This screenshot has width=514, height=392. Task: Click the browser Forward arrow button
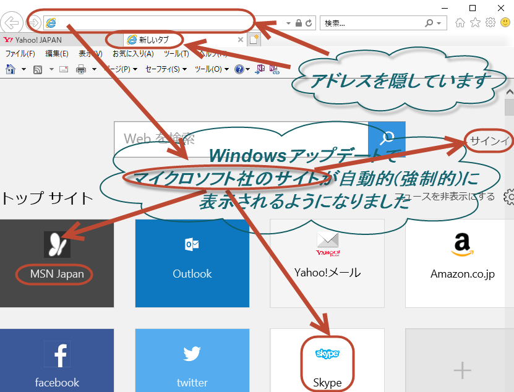33,23
